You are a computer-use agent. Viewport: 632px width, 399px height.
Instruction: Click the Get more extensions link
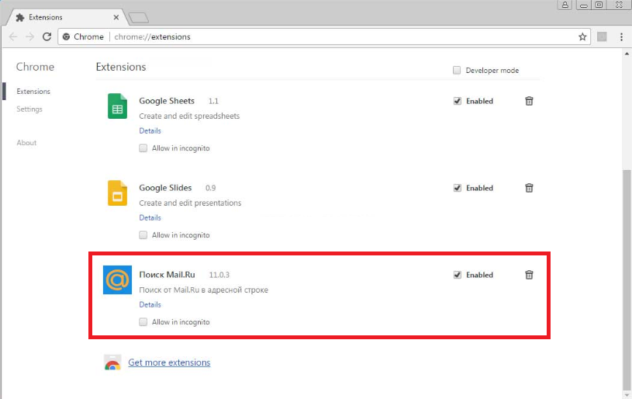(169, 363)
